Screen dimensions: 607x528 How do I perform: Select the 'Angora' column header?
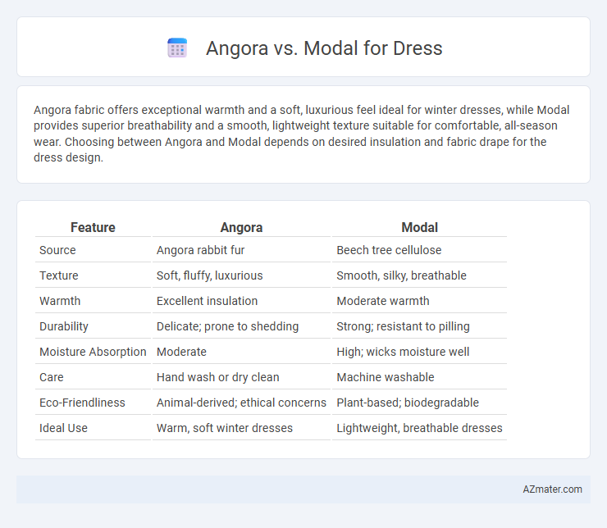point(241,227)
